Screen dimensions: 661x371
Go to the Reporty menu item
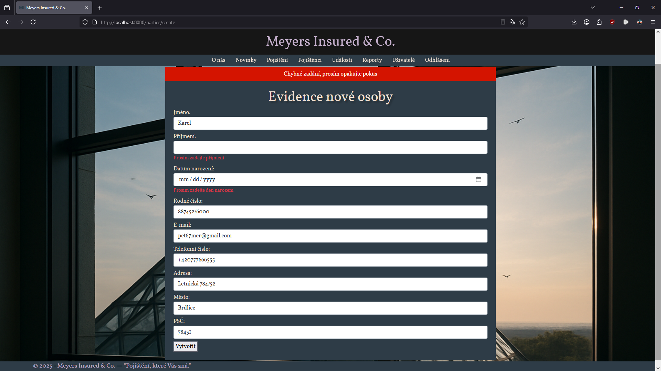tap(372, 60)
